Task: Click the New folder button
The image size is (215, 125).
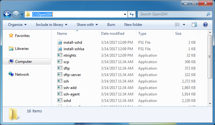Action: click(x=133, y=25)
